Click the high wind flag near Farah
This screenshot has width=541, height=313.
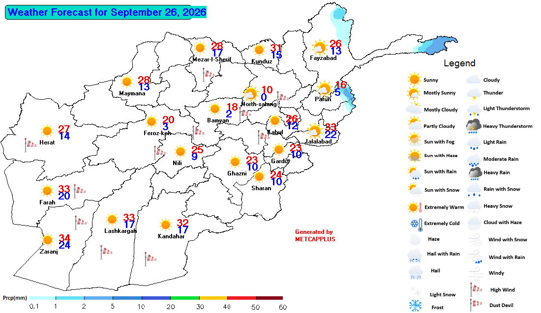[80, 190]
